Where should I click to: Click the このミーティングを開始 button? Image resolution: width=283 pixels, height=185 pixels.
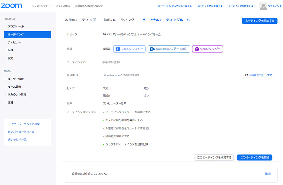pos(254,158)
